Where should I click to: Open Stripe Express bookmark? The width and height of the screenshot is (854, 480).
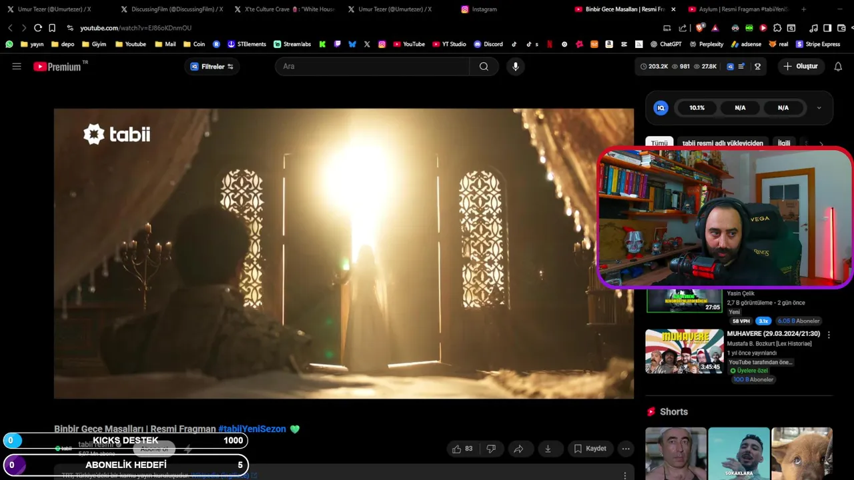[x=818, y=44]
